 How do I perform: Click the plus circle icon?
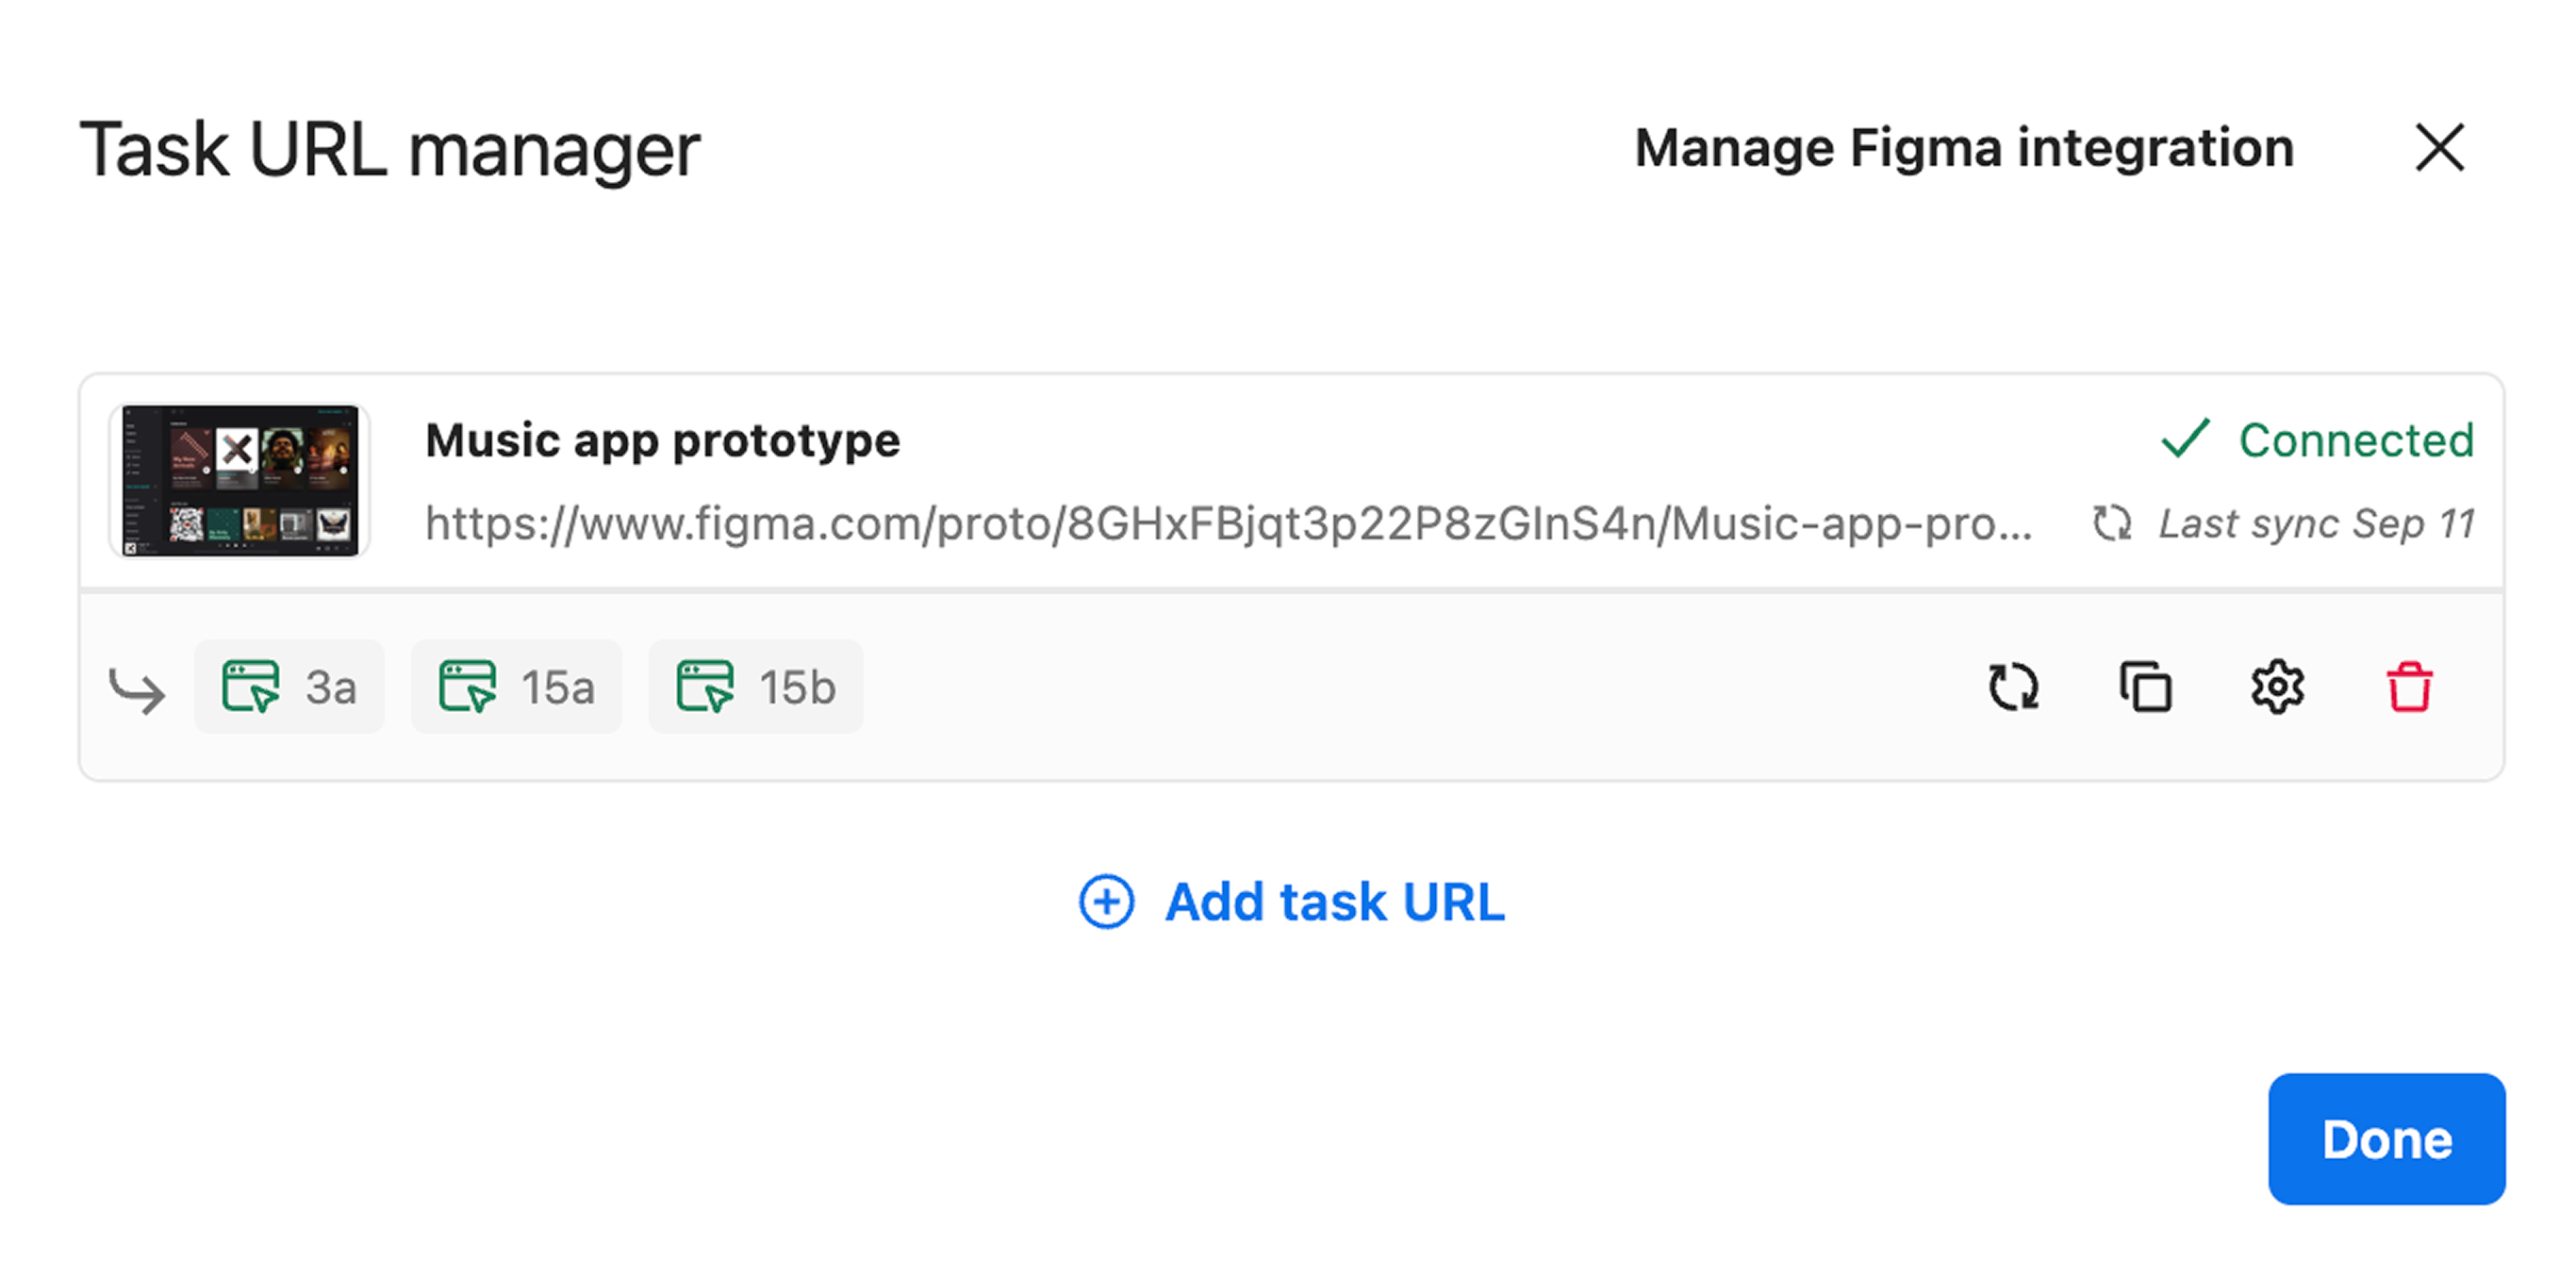point(1106,902)
